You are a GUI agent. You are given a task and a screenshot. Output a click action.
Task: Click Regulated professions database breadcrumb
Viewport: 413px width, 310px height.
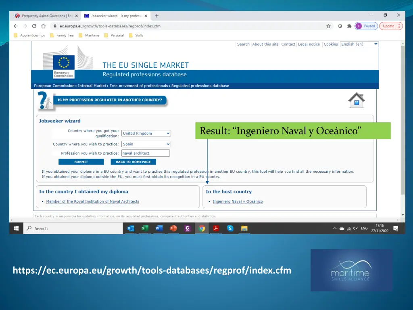(200, 86)
